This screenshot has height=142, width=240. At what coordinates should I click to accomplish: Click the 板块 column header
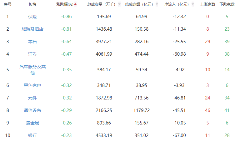(32, 4)
